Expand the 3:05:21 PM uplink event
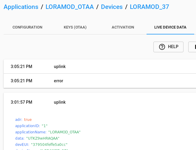This screenshot has width=196, height=150. point(100,67)
